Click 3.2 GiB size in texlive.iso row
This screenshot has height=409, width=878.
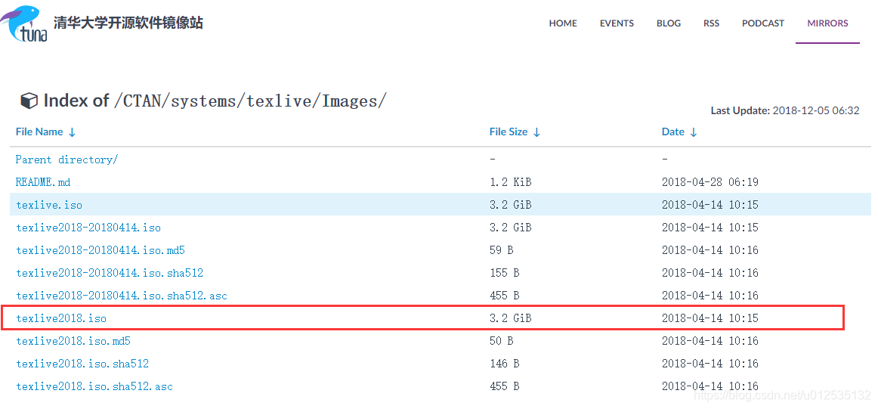point(510,205)
